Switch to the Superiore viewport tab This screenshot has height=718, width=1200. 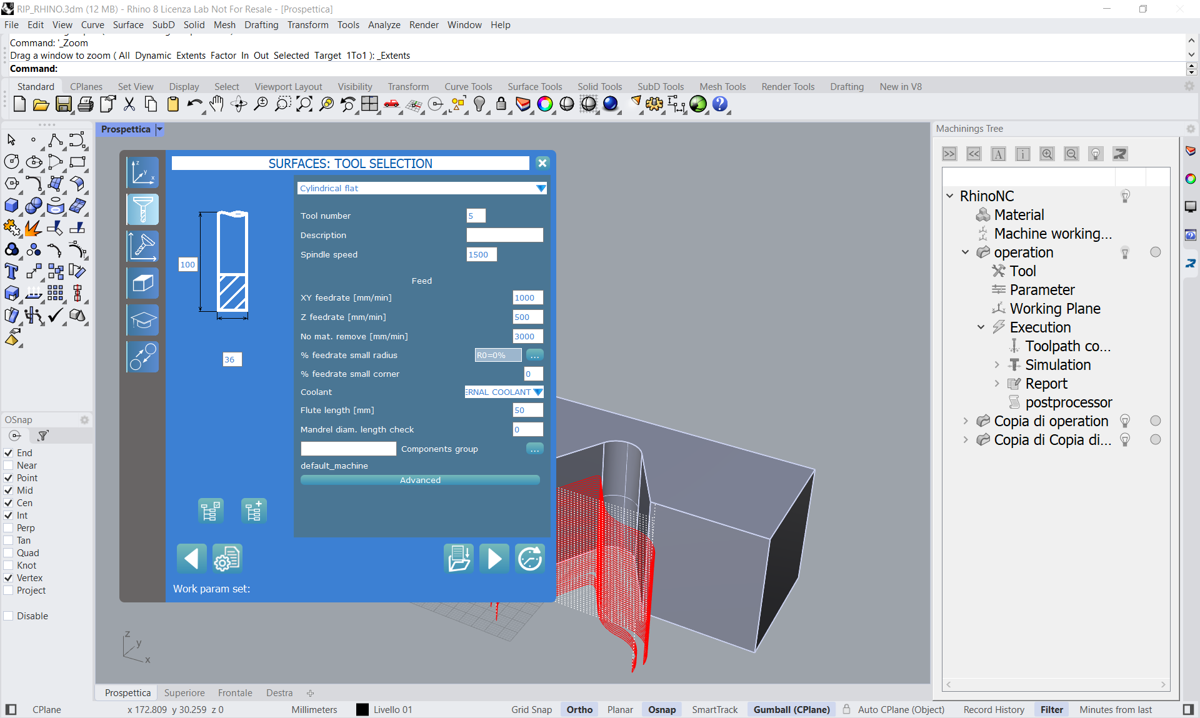(184, 692)
